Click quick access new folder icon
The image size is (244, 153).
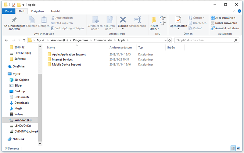pos(19,5)
